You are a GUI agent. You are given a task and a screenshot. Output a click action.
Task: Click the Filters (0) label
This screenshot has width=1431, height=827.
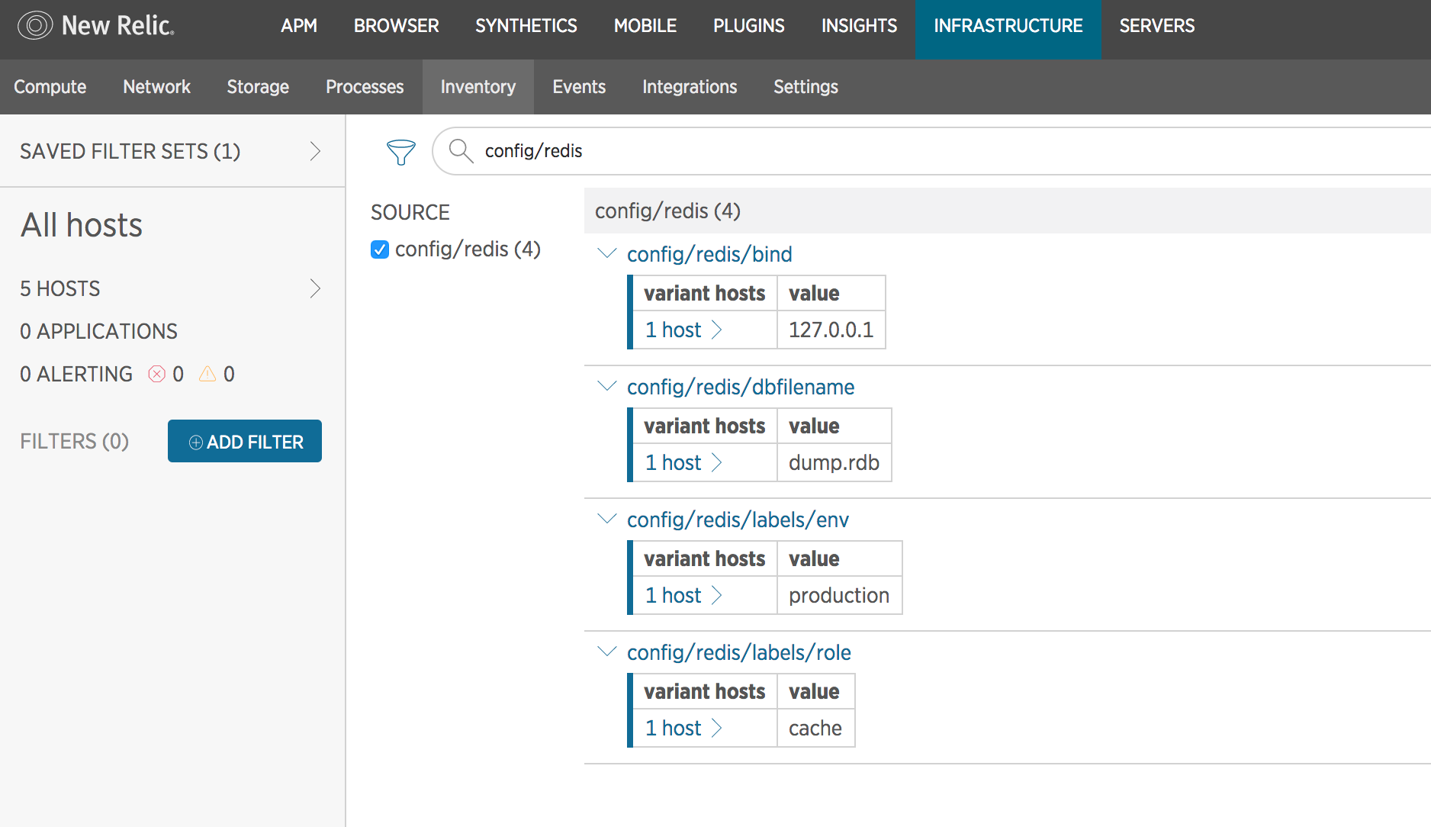pyautogui.click(x=74, y=441)
